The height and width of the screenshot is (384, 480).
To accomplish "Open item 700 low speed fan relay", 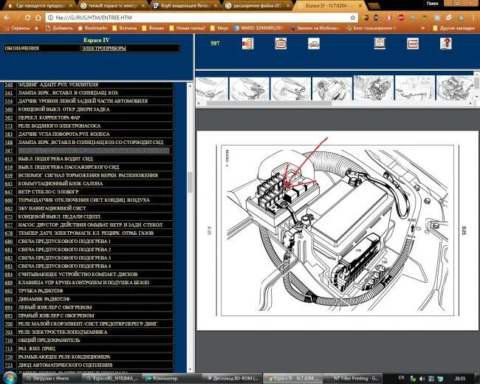I will click(9, 322).
